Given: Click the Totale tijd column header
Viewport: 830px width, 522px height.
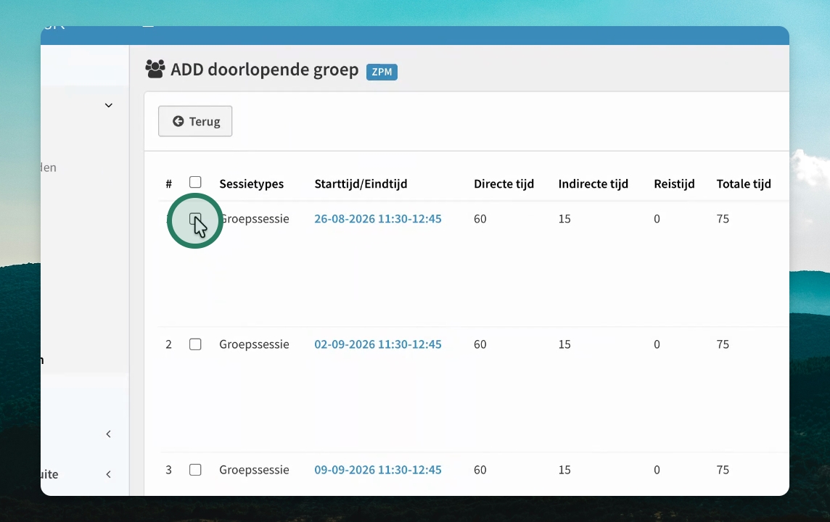Looking at the screenshot, I should [x=744, y=184].
